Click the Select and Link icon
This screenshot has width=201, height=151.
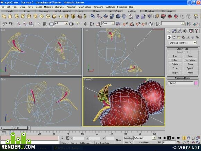19,24
